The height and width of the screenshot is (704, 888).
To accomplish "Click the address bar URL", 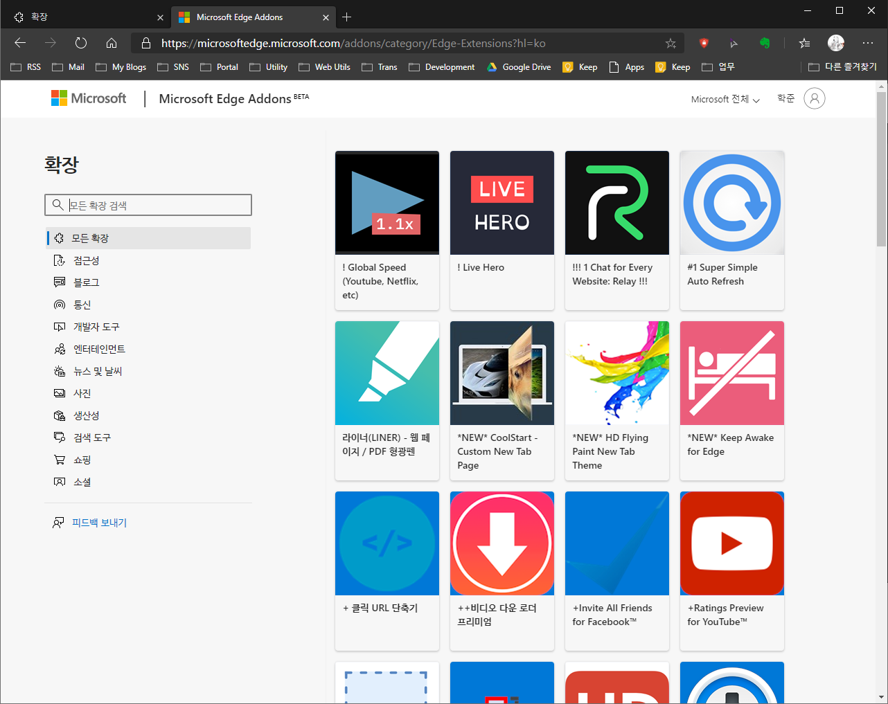I will click(353, 43).
